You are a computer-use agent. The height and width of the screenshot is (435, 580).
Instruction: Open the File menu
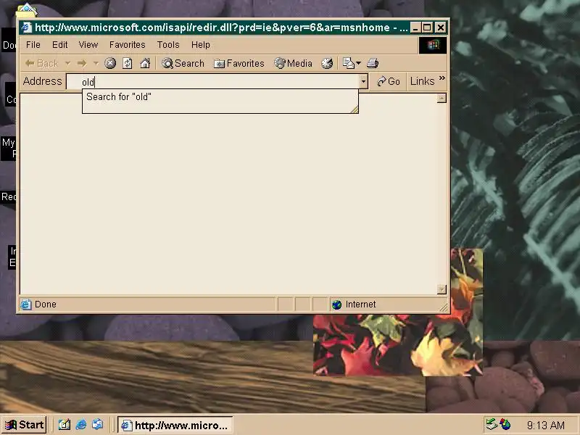(x=33, y=45)
